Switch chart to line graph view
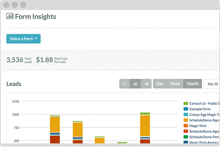The height and width of the screenshot is (147, 220). tap(125, 84)
